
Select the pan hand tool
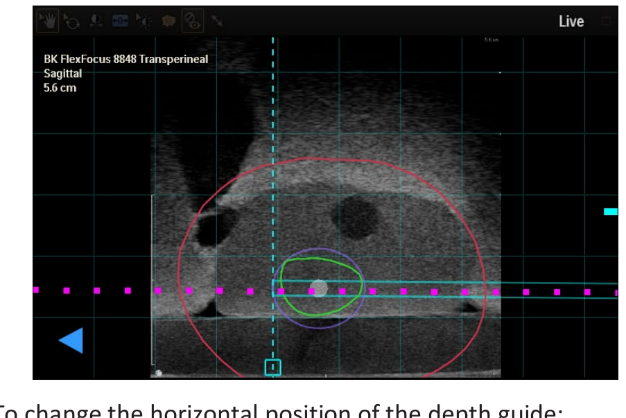tap(48, 20)
